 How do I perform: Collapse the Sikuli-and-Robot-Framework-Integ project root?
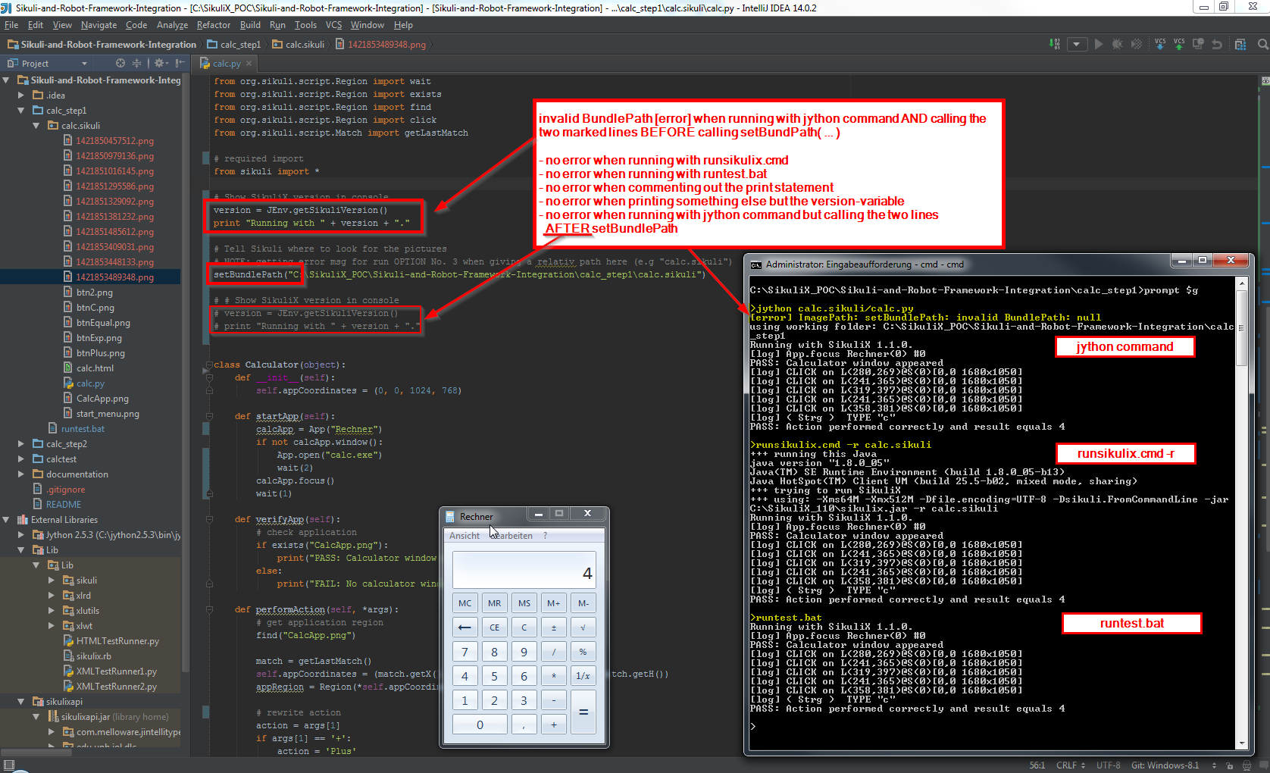point(7,80)
